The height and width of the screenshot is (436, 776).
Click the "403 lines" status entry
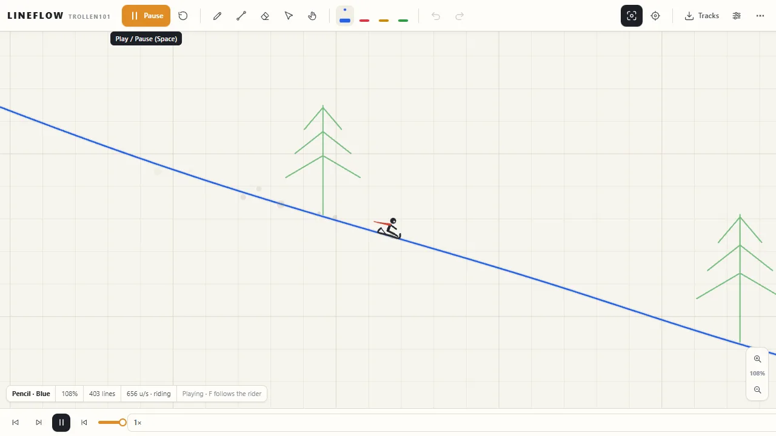coord(102,394)
